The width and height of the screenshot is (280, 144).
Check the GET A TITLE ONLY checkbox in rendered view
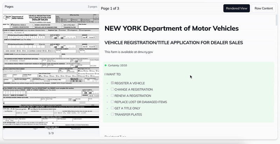[112, 108]
